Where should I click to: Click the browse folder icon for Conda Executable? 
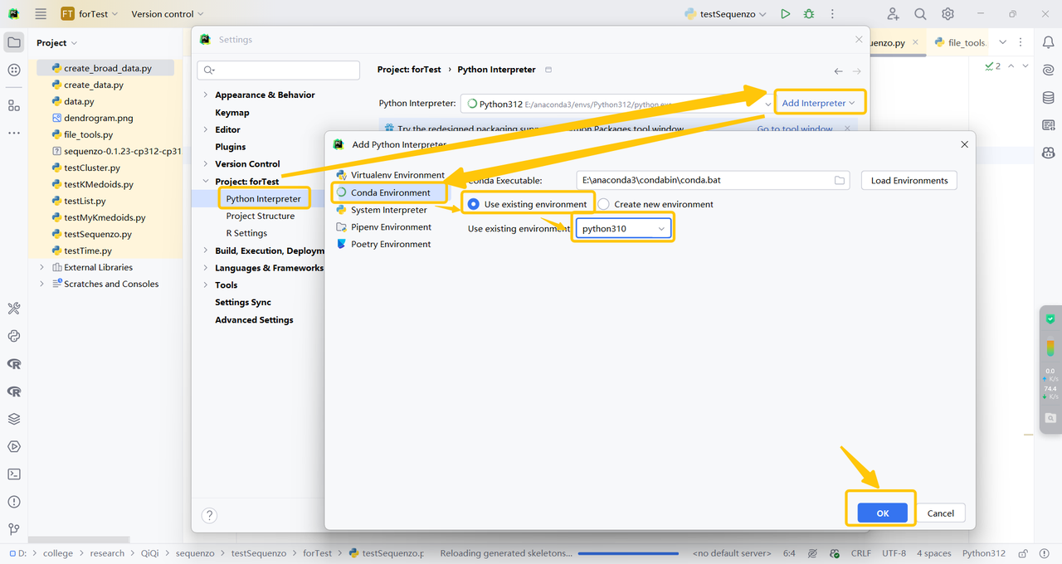click(839, 180)
